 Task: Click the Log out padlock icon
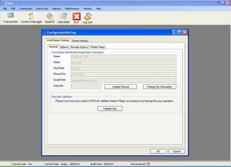tap(88, 16)
